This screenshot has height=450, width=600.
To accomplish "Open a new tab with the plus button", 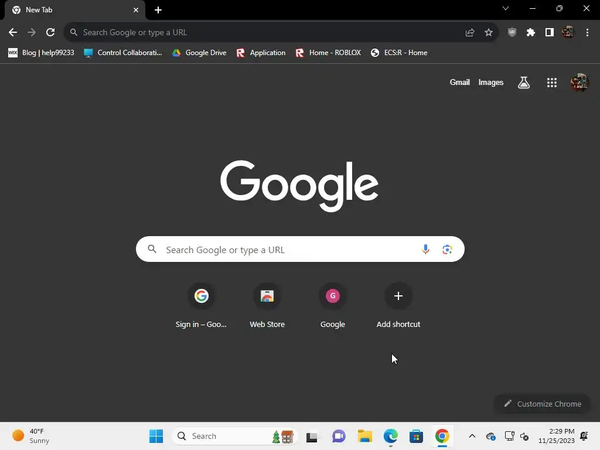I will pos(158,10).
